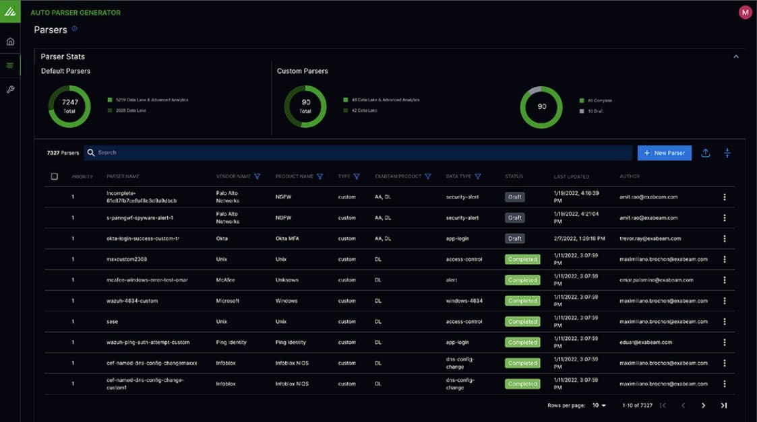757x422 pixels.
Task: Open actions menu for okta-login-success-custom-tr row
Action: pos(724,239)
